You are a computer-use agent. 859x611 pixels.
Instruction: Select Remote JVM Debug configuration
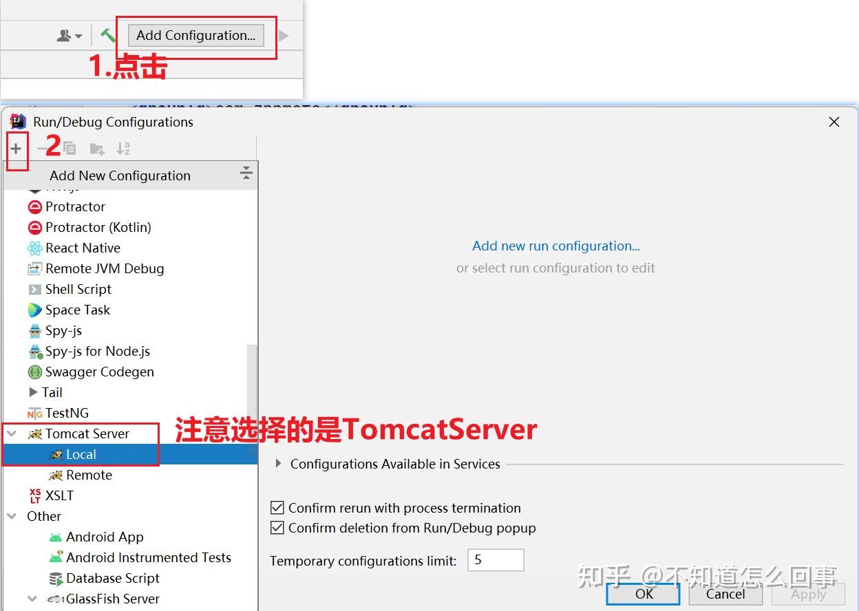point(104,268)
